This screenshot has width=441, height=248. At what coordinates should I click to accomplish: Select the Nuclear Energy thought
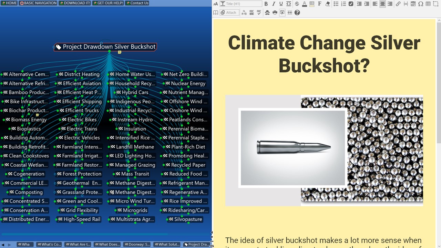185,83
